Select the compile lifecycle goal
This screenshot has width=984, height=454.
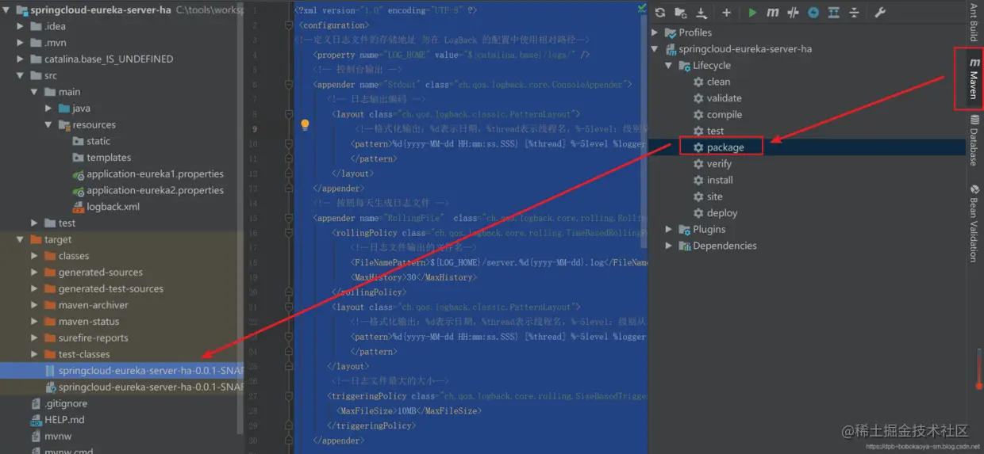717,115
